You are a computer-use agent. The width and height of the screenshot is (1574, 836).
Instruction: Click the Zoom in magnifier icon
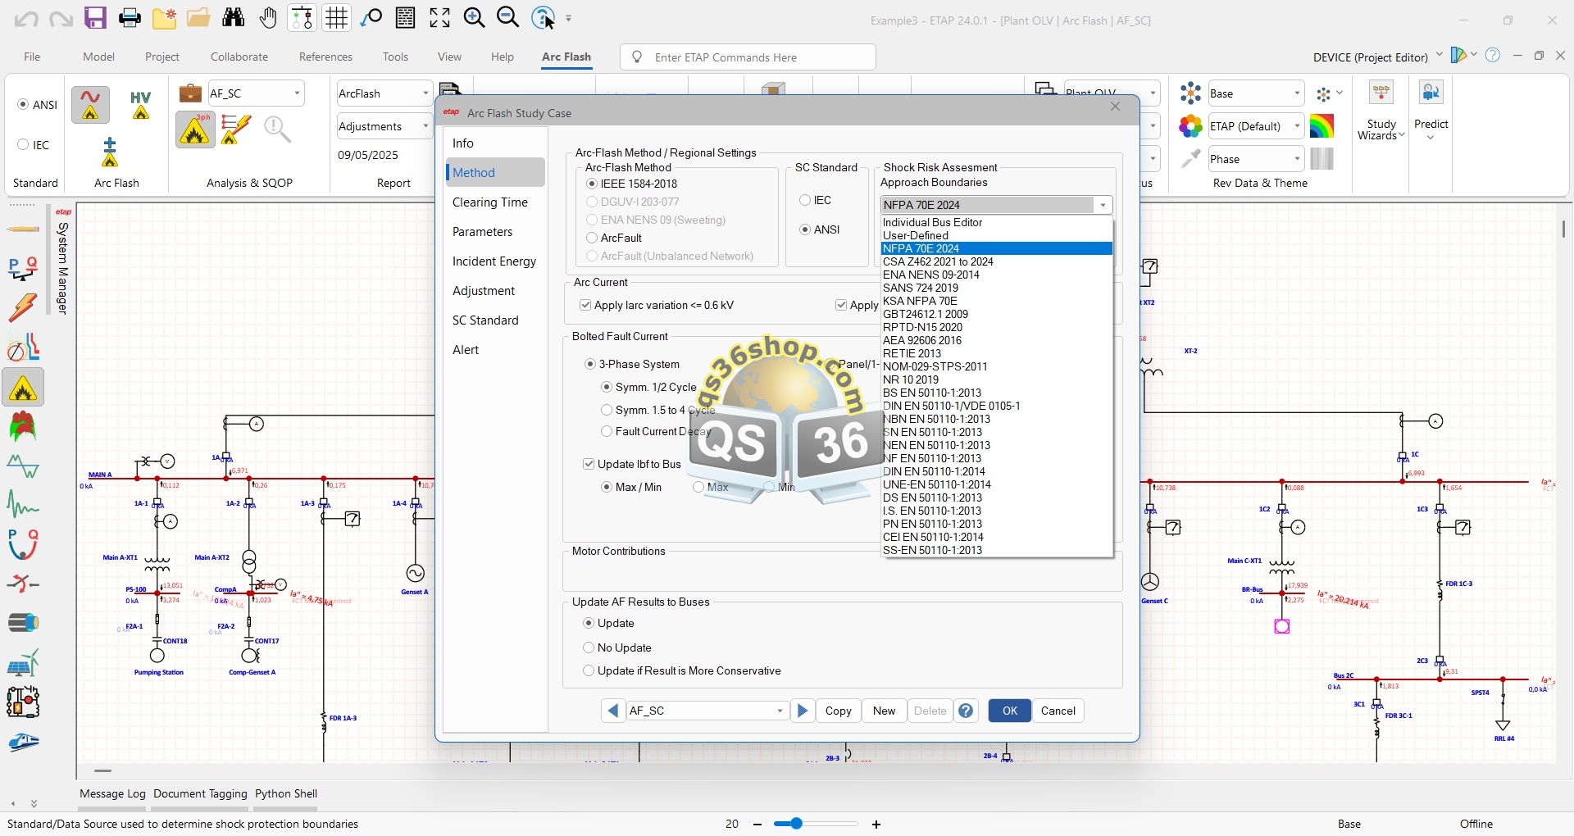[474, 18]
